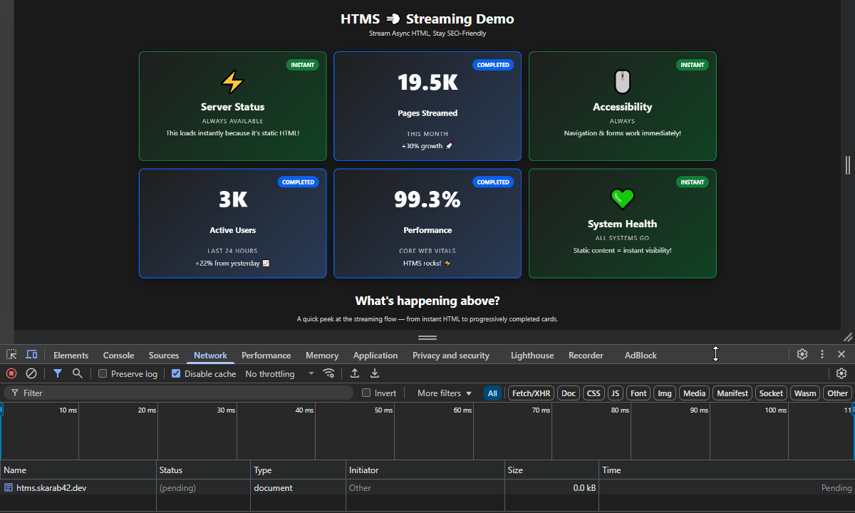Open the DevTools three-dot menu
855x513 pixels.
pos(822,354)
